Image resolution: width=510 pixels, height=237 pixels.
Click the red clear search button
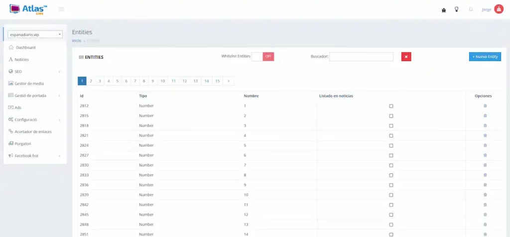click(x=406, y=57)
